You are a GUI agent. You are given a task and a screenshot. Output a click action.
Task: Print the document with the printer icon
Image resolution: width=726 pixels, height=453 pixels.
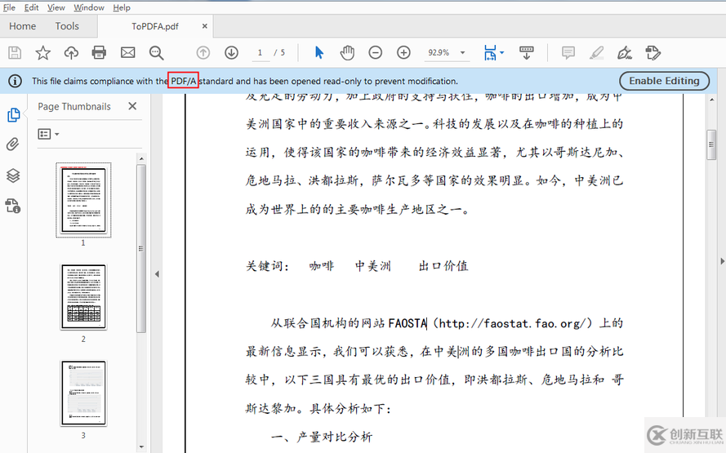pyautogui.click(x=99, y=53)
